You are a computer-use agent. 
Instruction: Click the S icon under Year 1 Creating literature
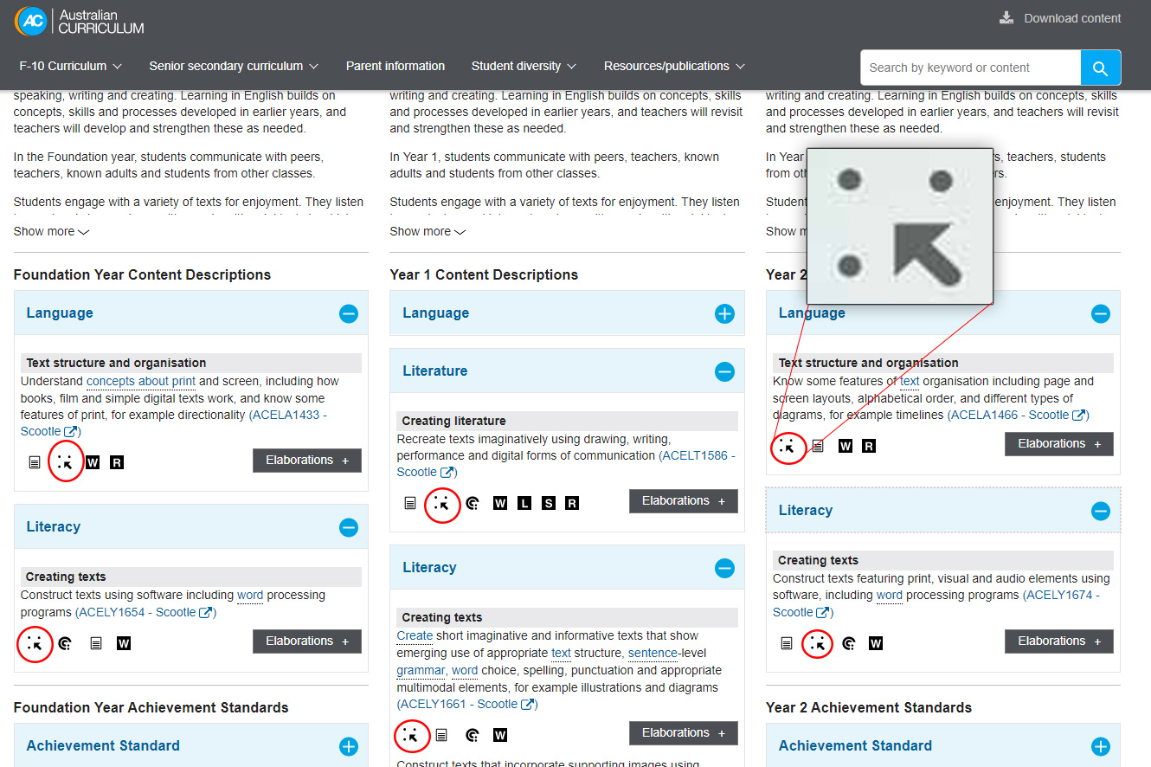pos(548,503)
